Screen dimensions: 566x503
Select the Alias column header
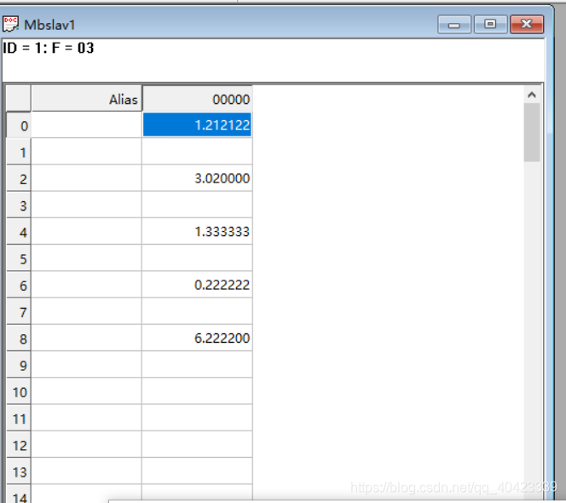pos(87,99)
